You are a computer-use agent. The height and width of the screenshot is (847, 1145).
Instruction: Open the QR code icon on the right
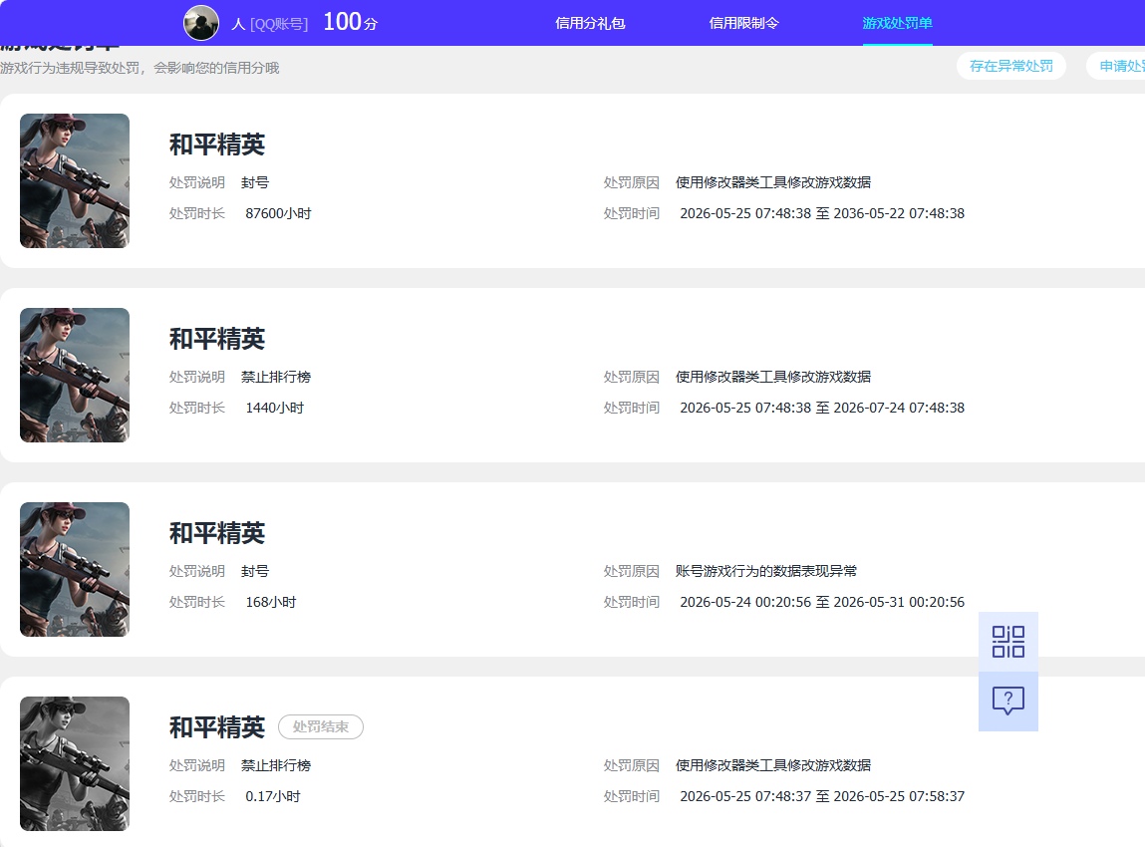1007,642
